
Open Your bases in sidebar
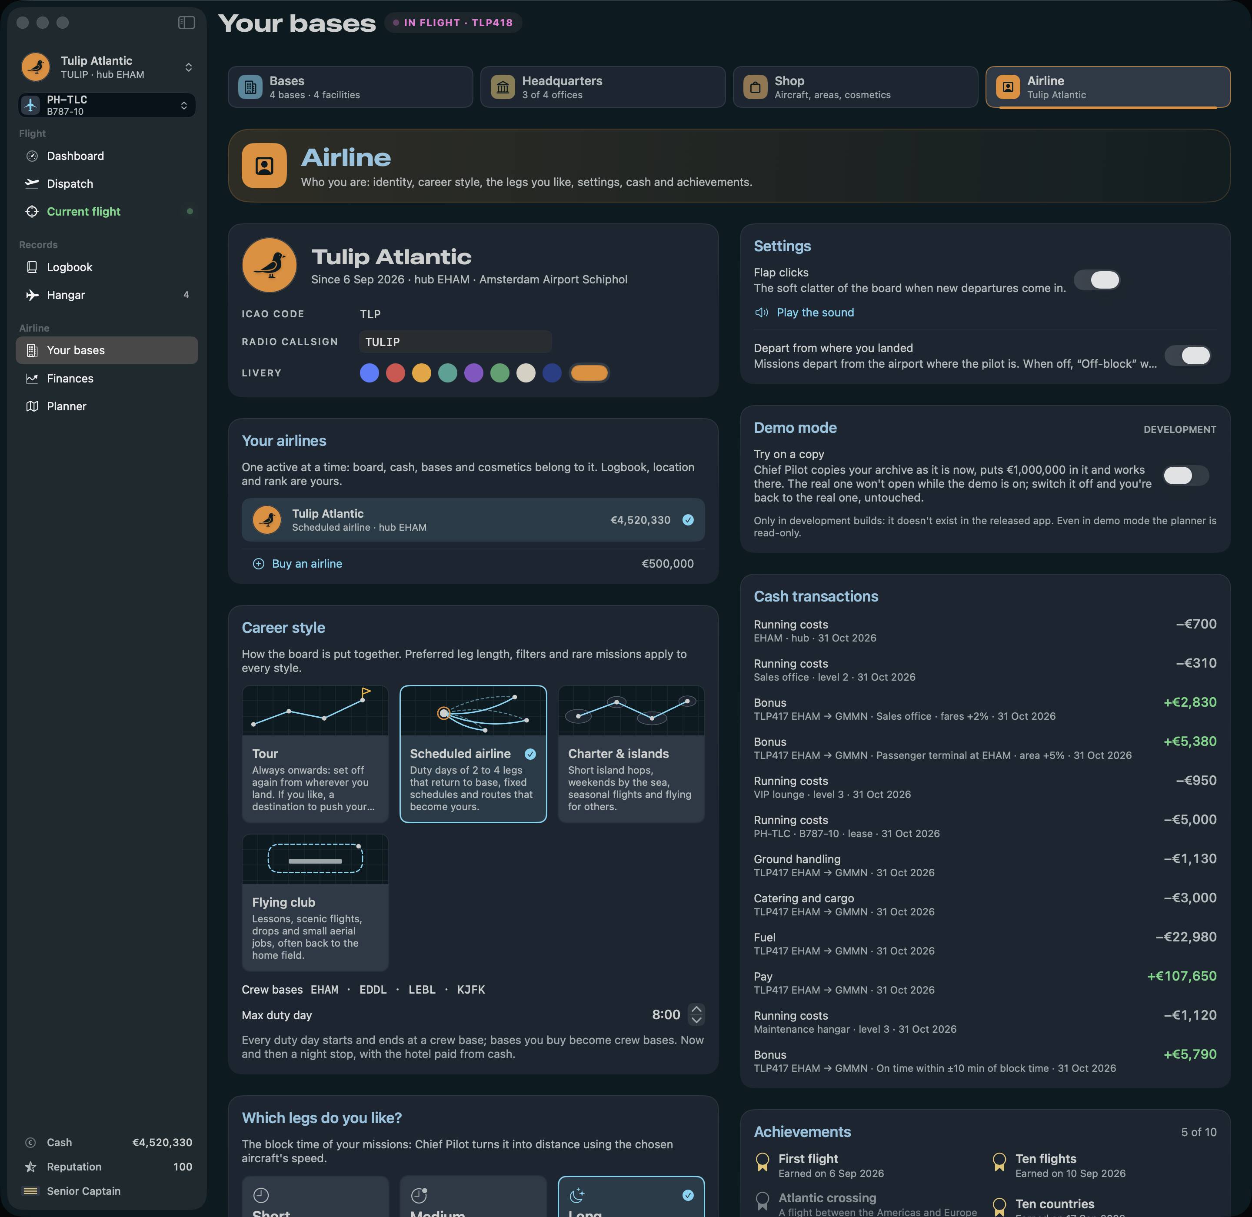107,350
